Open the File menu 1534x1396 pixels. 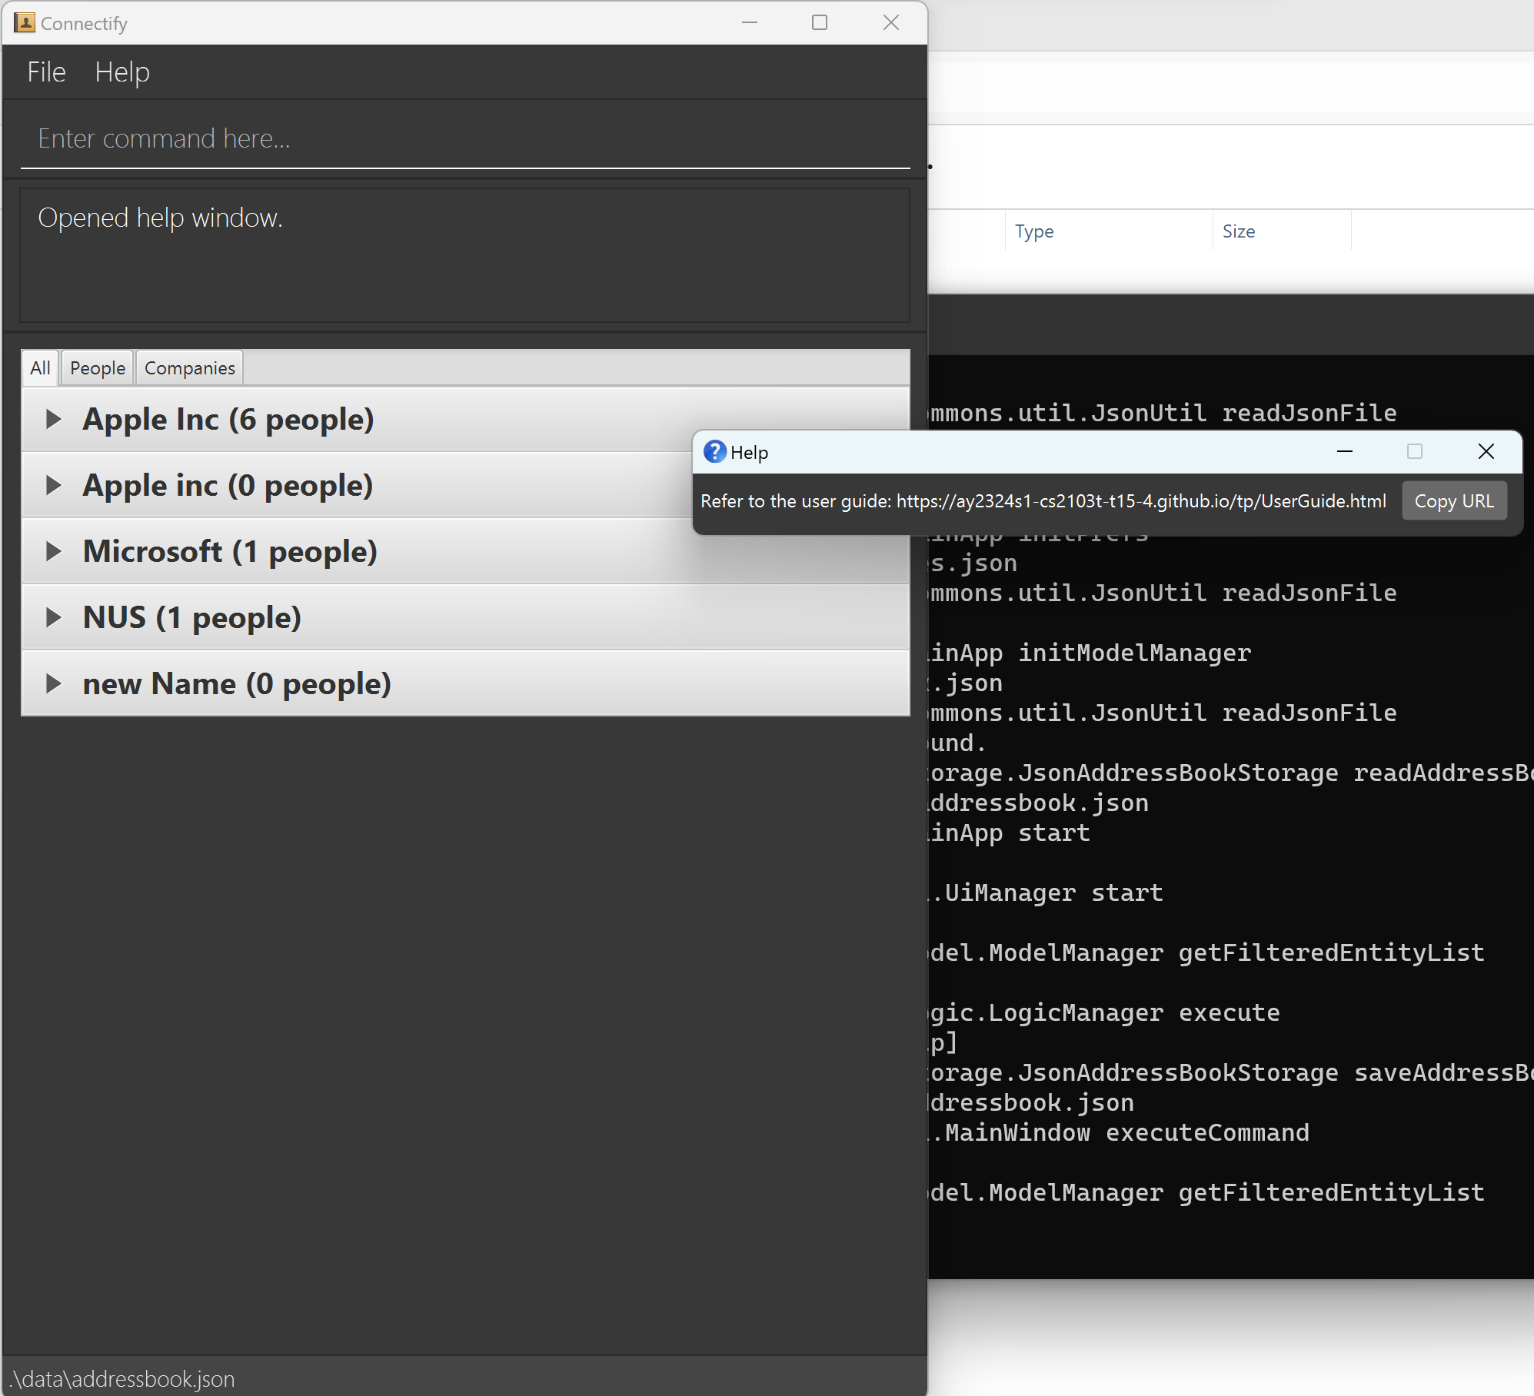[x=46, y=72]
